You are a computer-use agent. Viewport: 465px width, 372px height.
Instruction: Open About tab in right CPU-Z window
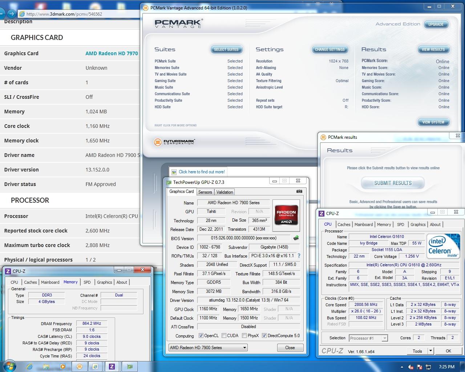pos(435,225)
